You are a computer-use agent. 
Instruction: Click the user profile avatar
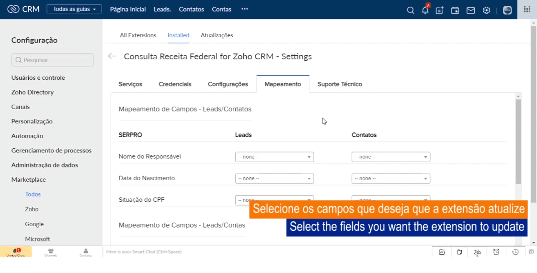(x=507, y=10)
